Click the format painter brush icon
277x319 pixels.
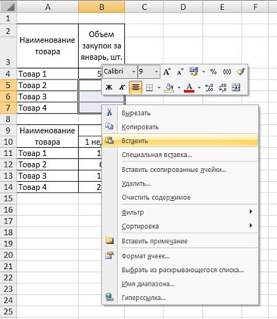click(240, 71)
